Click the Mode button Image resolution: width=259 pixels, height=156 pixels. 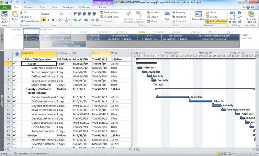coord(152,21)
